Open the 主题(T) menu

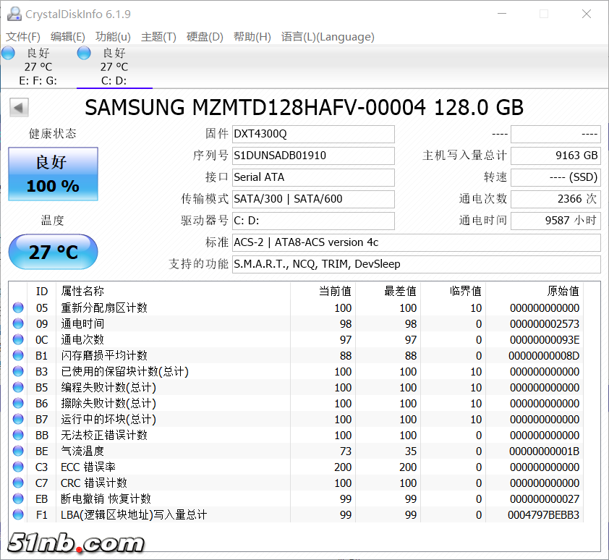point(158,37)
